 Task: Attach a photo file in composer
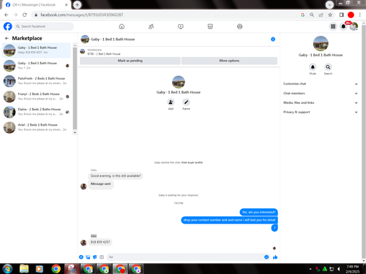88,257
